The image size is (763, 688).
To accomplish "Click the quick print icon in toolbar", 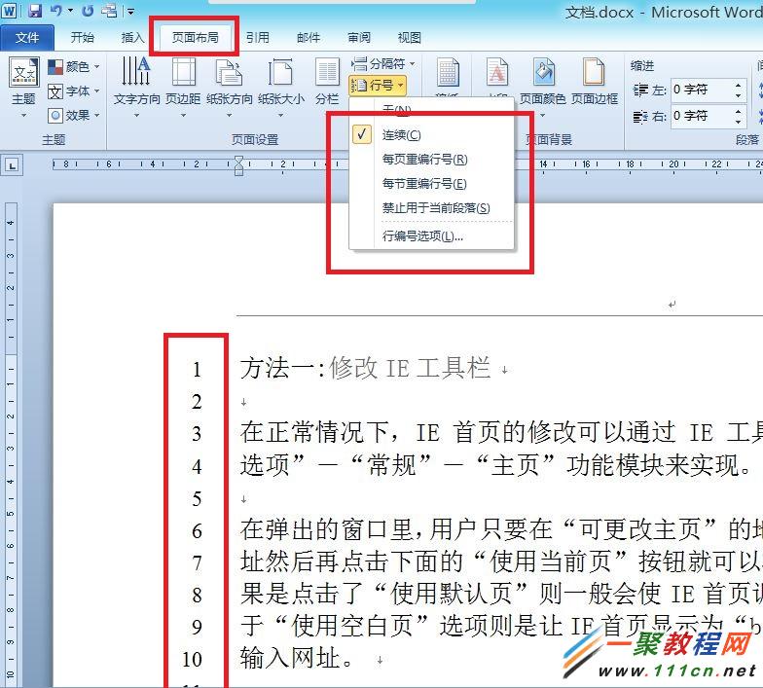I will pyautogui.click(x=109, y=10).
